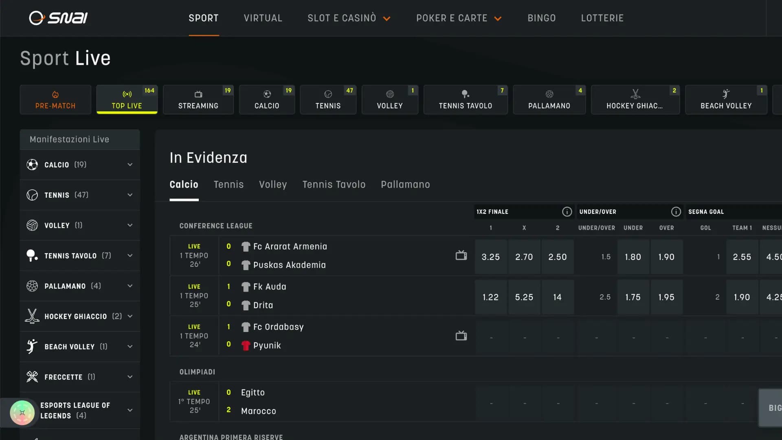The height and width of the screenshot is (440, 782).
Task: Select Over 1.95 odds for Fk Auda match
Action: [666, 297]
